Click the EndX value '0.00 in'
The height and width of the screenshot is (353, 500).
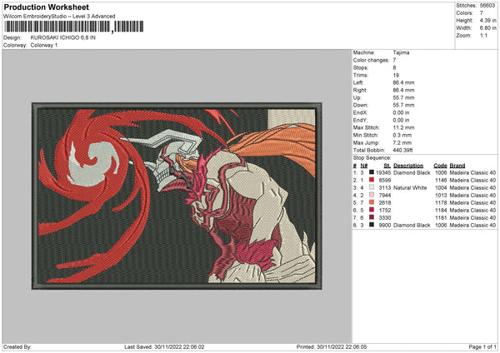click(401, 112)
